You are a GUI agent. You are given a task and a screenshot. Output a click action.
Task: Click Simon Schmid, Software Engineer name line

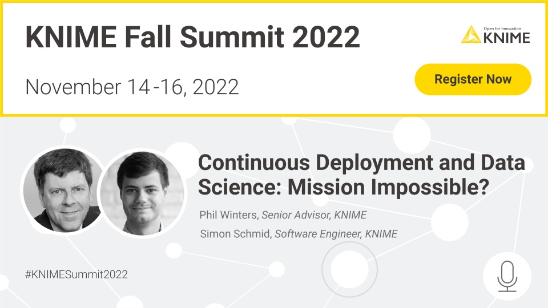pyautogui.click(x=299, y=234)
